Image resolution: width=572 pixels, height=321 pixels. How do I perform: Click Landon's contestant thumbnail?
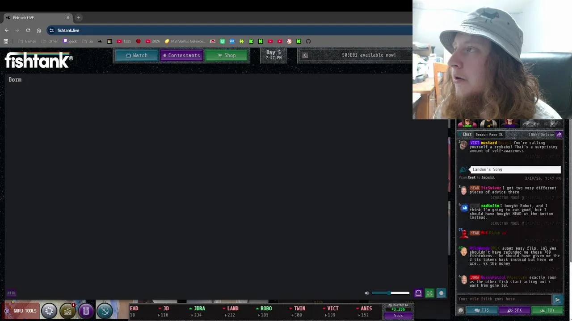point(467,123)
